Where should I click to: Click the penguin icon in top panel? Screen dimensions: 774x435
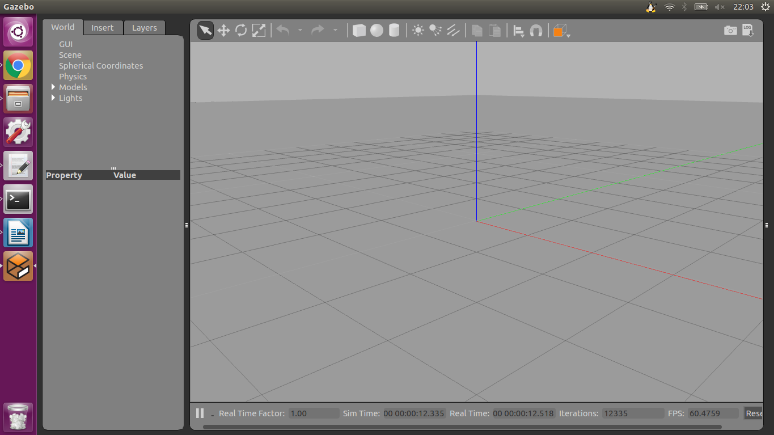pyautogui.click(x=651, y=7)
